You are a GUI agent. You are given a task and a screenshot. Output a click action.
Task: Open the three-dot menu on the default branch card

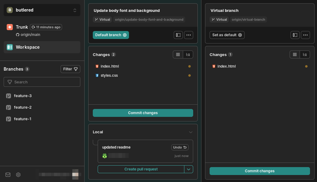tap(189, 35)
